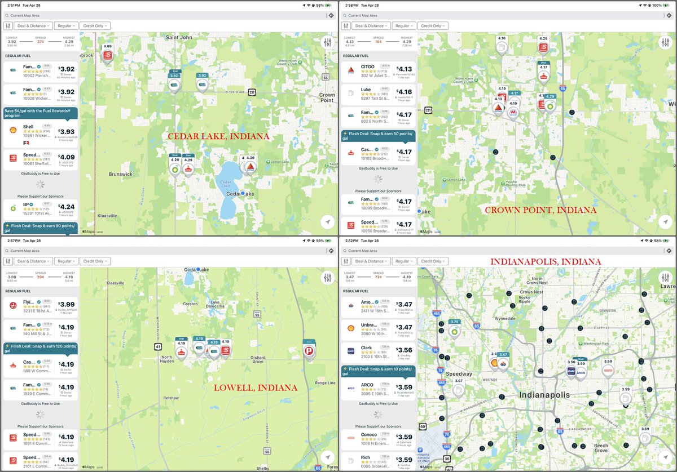Viewport: 677px width, 472px height.
Task: Expand Deal & Distance dropdown in Crown Point panel
Action: [x=371, y=25]
